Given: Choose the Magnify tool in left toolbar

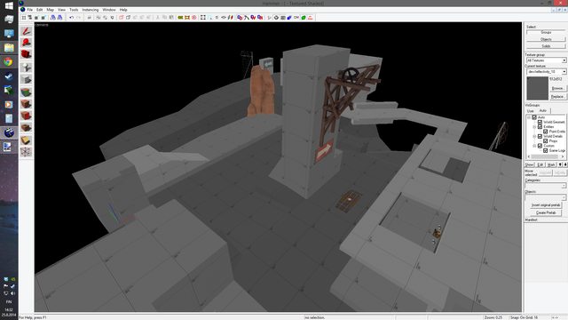Looking at the screenshot, I should tap(26, 43).
